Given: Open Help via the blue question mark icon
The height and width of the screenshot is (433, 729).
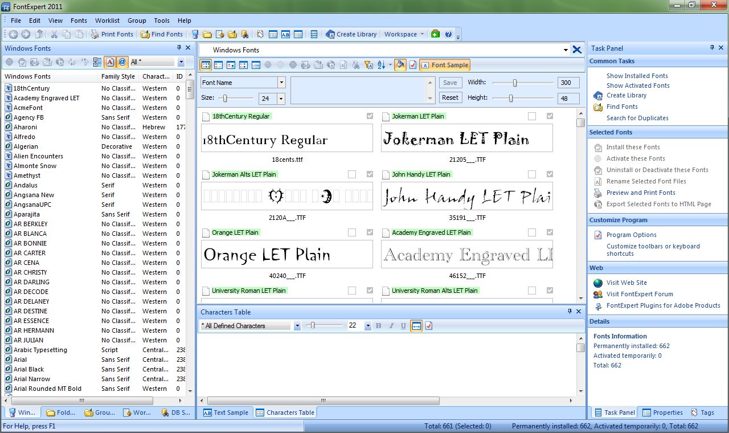Looking at the screenshot, I should coord(448,34).
